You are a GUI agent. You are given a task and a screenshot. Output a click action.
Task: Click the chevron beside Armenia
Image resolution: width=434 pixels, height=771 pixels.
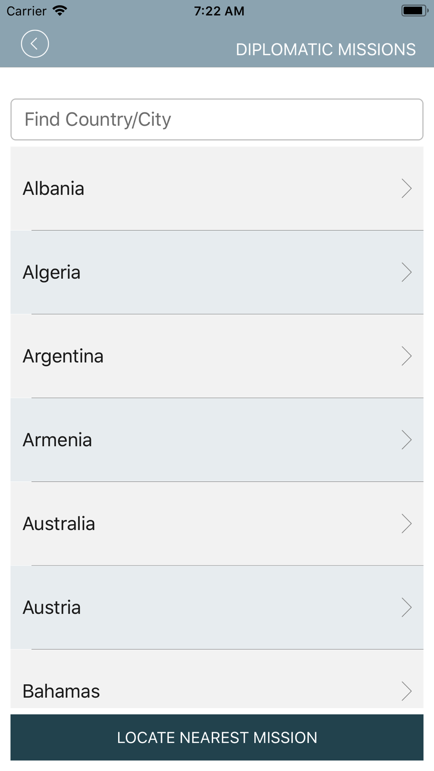(x=406, y=440)
